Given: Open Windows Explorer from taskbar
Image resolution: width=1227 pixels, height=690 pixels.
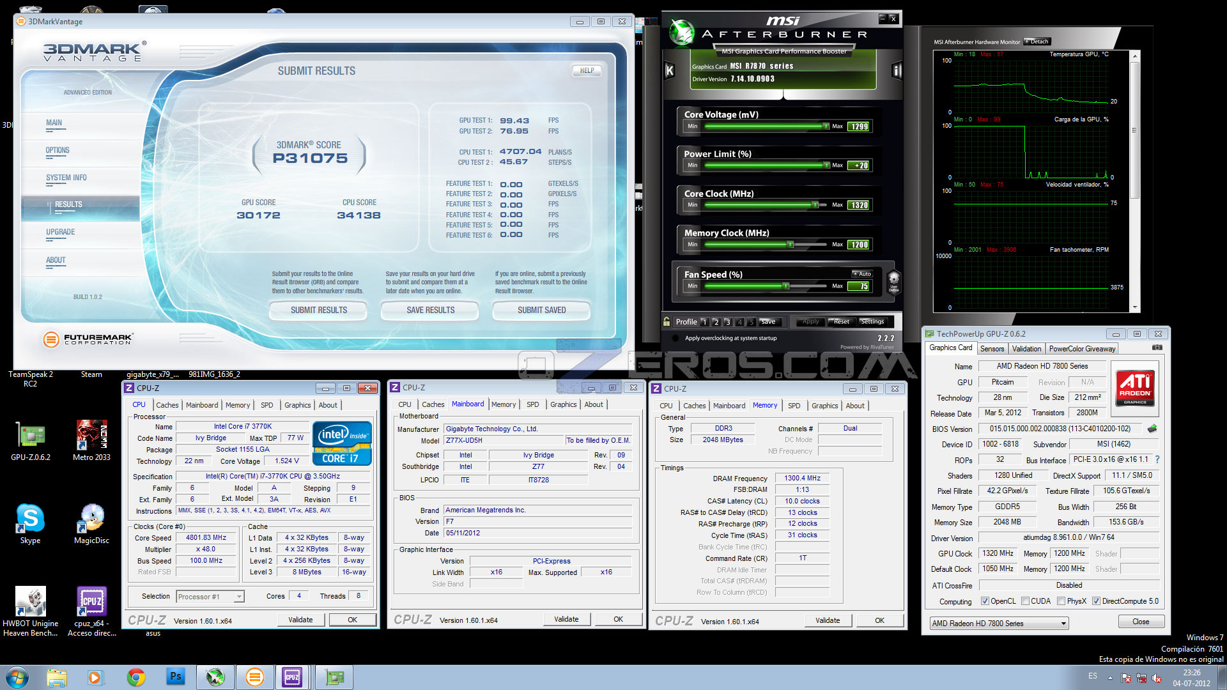Looking at the screenshot, I should pos(57,677).
